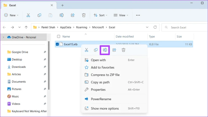Image resolution: width=208 pixels, height=117 pixels.
Task: Go back with the left arrow button
Action: 4,27
